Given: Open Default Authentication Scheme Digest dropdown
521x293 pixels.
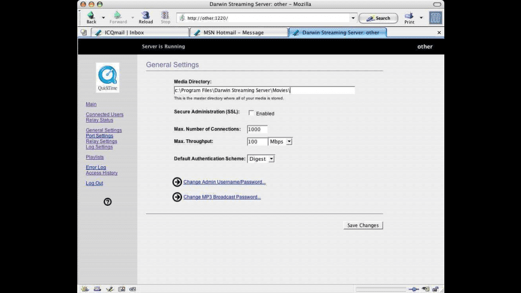Looking at the screenshot, I should point(261,159).
